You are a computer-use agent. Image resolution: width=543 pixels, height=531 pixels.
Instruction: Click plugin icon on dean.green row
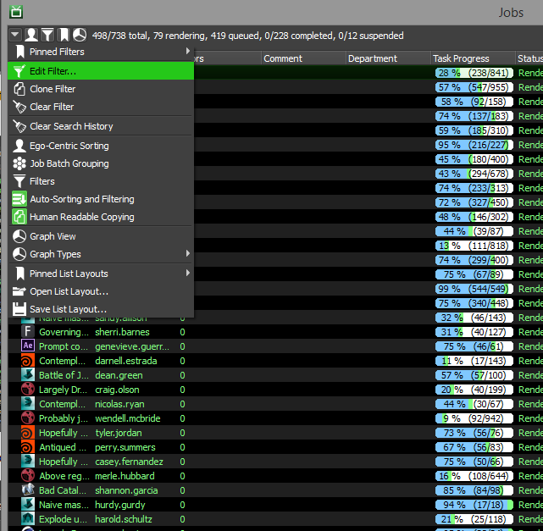28,375
